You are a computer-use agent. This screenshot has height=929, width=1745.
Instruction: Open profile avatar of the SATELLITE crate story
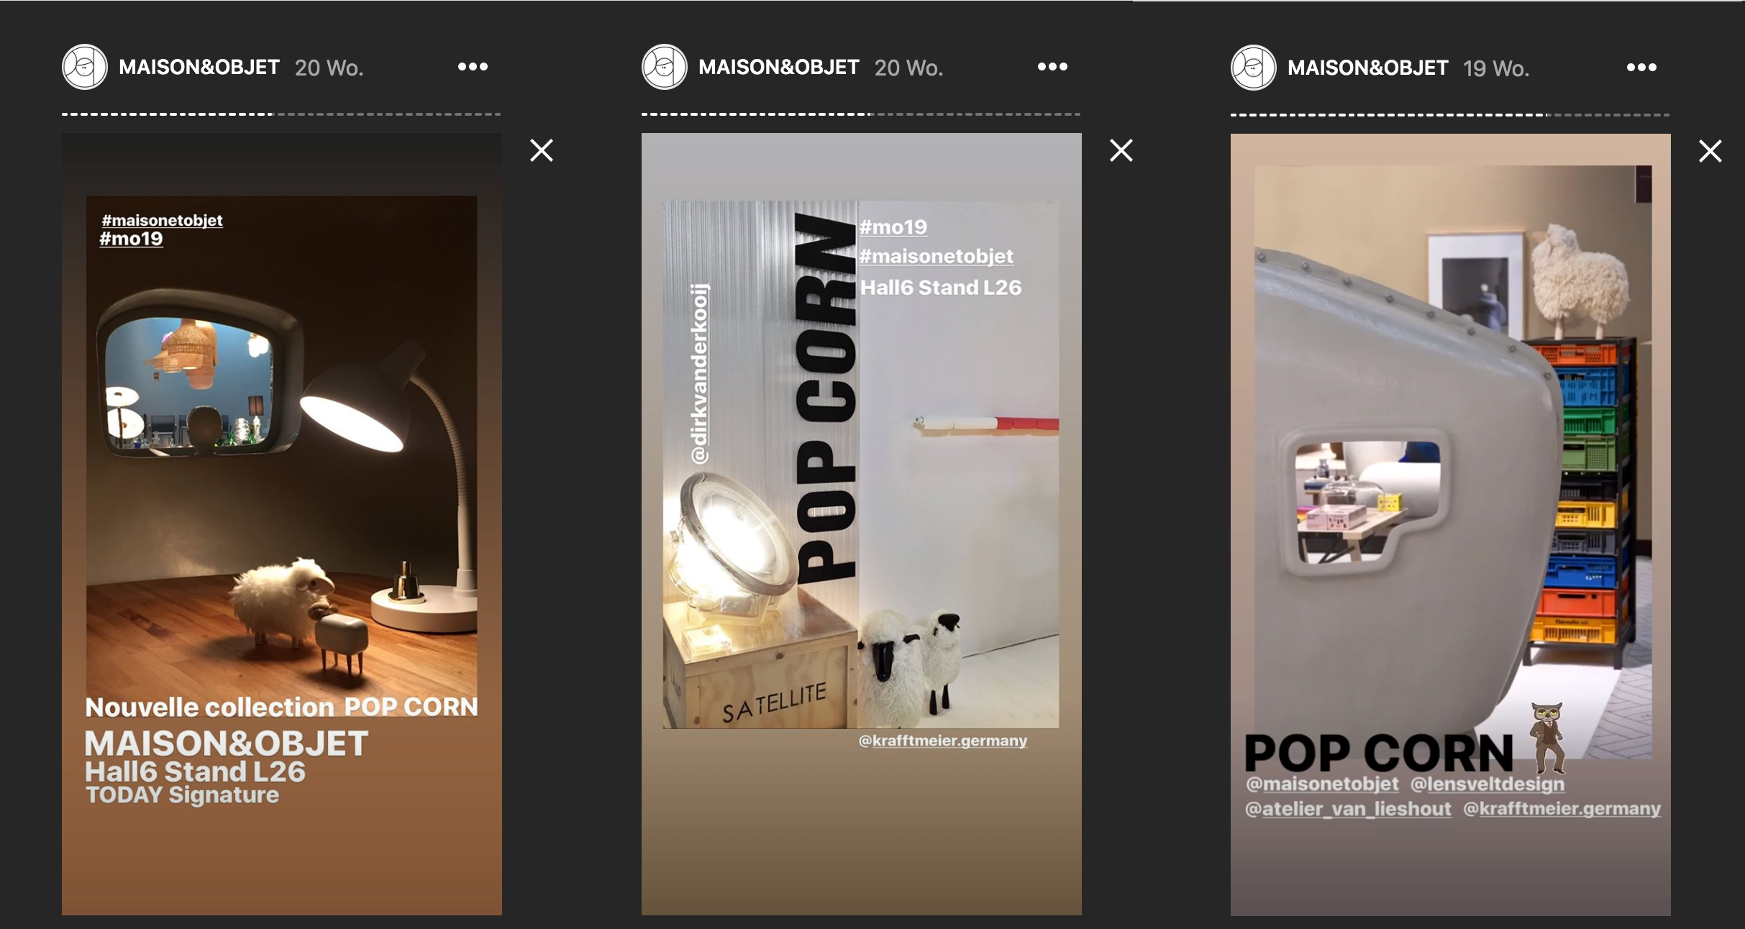(665, 67)
